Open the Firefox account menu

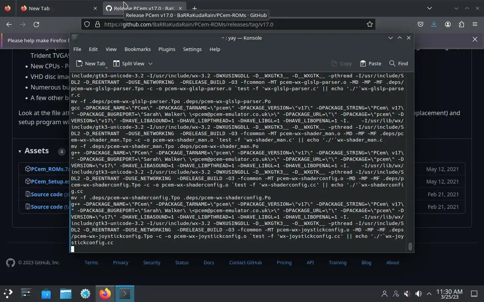point(448,24)
